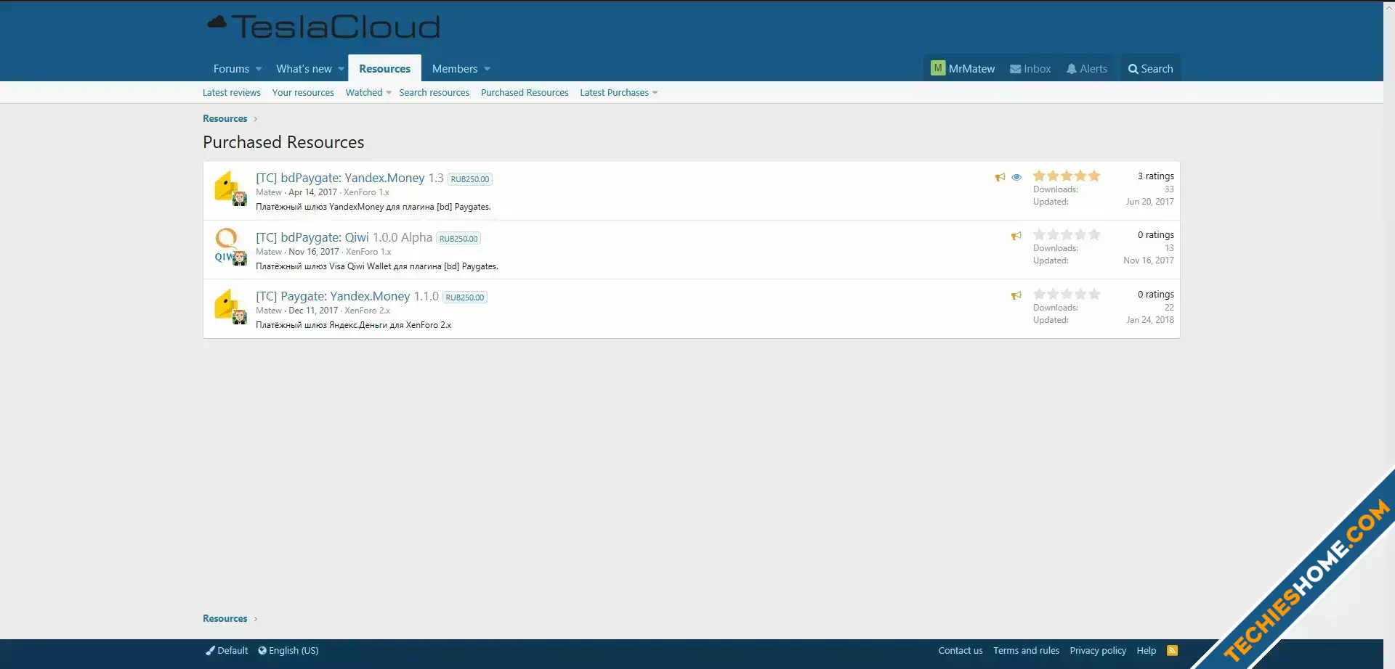Click the megaphone icon on Qiwi row
The image size is (1395, 669).
point(1016,236)
